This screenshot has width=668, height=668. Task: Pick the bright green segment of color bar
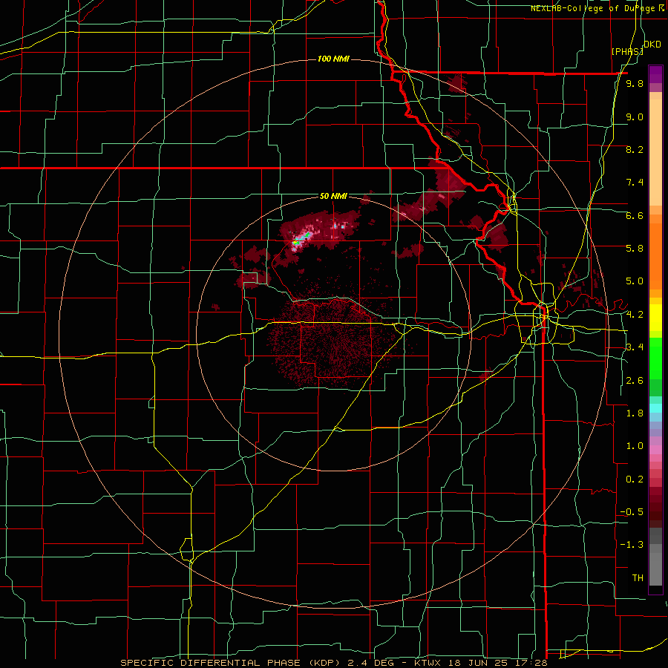pyautogui.click(x=655, y=358)
